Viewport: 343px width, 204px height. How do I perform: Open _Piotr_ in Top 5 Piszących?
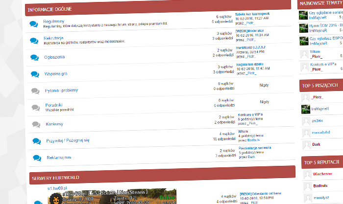317,97
